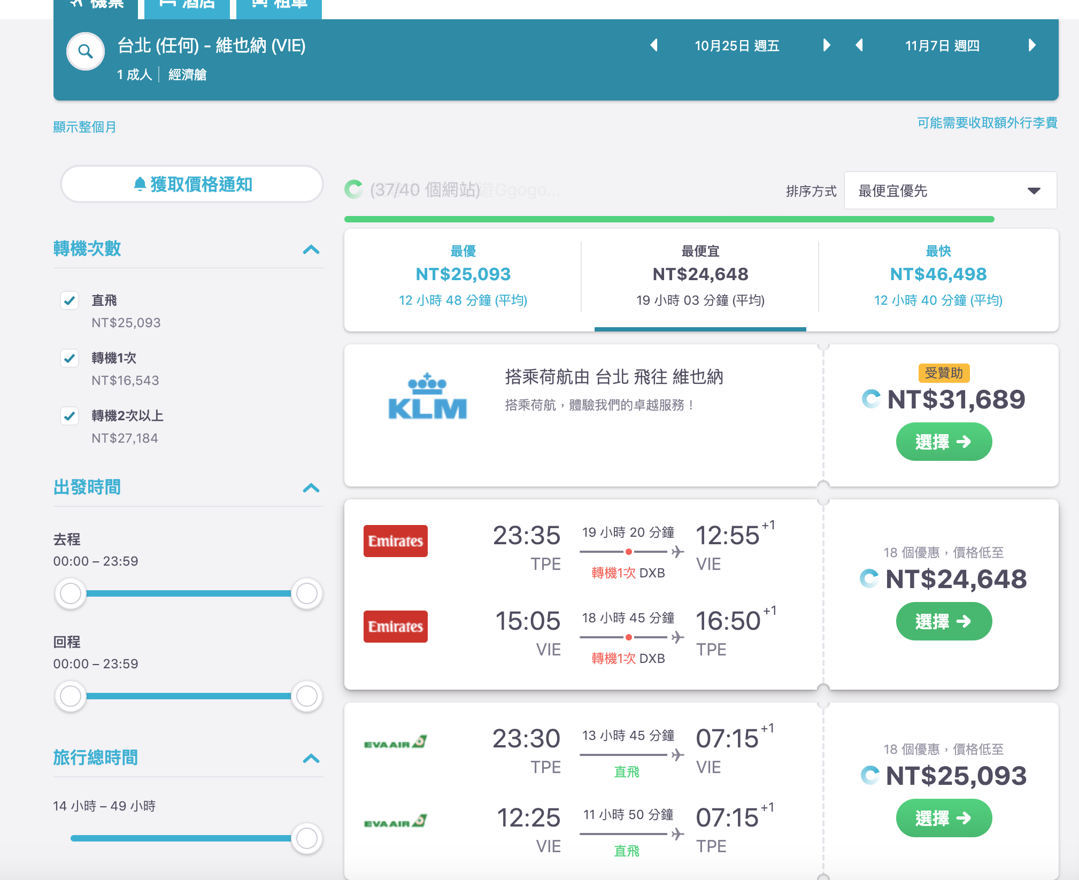Screen dimensions: 1079x880
Task: Click the 14 小時 – 49 小時 duration range
Action: point(104,806)
